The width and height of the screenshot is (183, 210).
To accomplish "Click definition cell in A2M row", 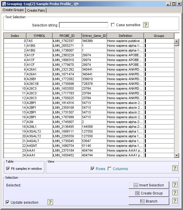I will (x=125, y=122).
